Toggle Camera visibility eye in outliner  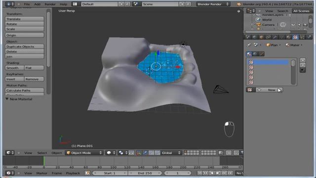click(x=293, y=25)
